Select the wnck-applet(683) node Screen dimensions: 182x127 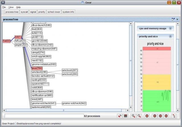(41, 57)
